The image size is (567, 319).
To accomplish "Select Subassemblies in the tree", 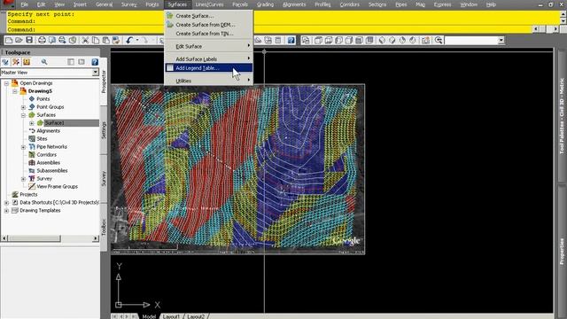I will (x=52, y=171).
